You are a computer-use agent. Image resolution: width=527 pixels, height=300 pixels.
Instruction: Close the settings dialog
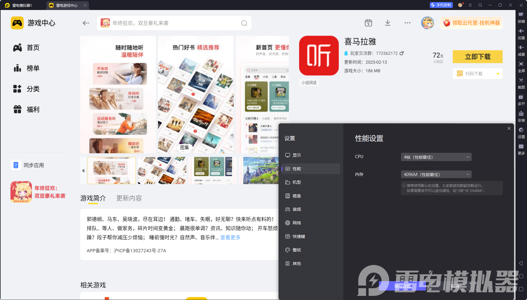[509, 128]
